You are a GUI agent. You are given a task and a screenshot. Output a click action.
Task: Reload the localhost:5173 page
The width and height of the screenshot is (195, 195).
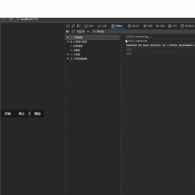pos(11,19)
